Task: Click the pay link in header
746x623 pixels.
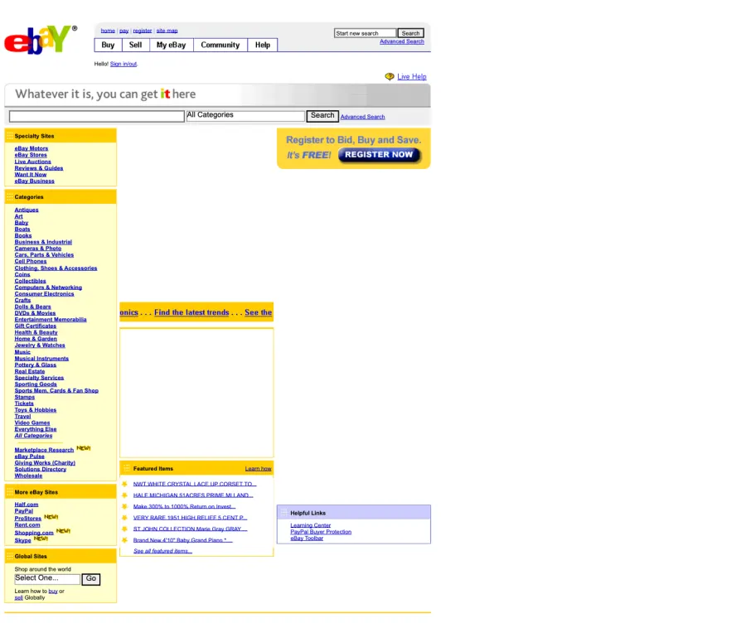Action: click(x=124, y=31)
